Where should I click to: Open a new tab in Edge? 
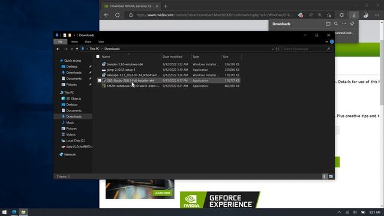(166, 6)
